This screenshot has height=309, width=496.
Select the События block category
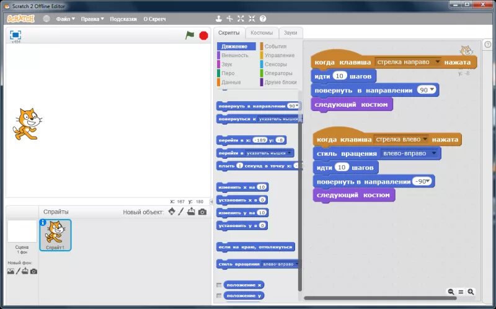click(275, 46)
